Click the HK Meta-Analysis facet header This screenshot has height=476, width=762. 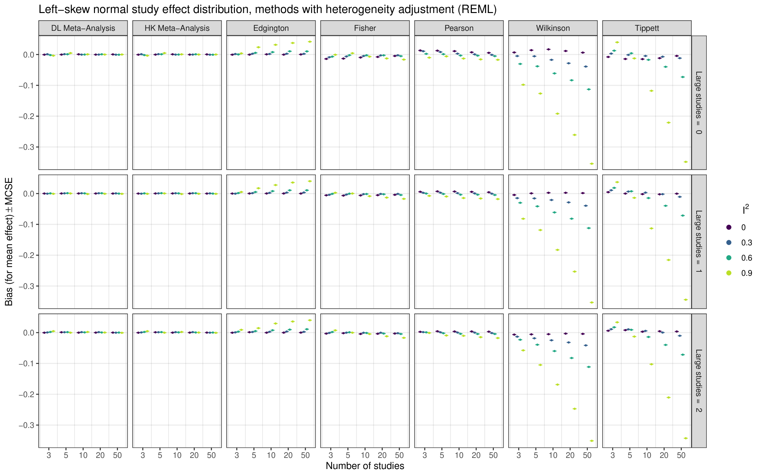point(177,28)
